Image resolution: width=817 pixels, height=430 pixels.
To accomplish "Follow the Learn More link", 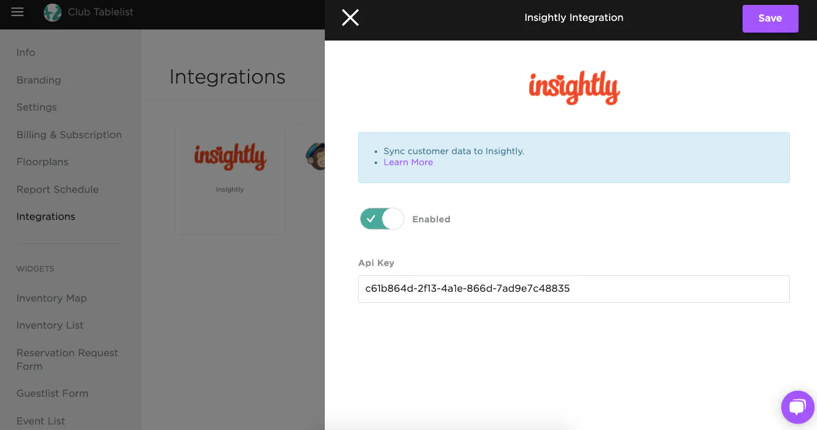I will pyautogui.click(x=408, y=162).
